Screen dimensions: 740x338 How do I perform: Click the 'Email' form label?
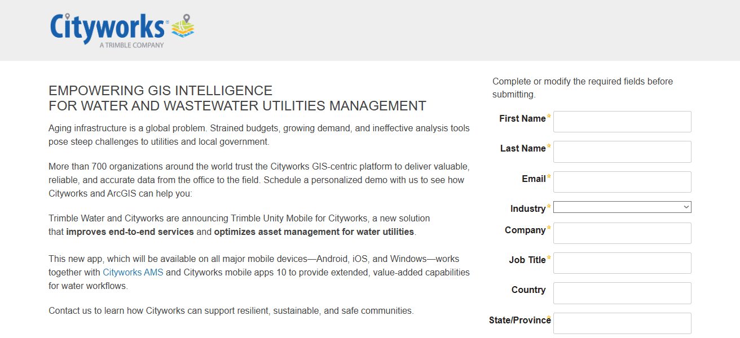click(x=534, y=179)
